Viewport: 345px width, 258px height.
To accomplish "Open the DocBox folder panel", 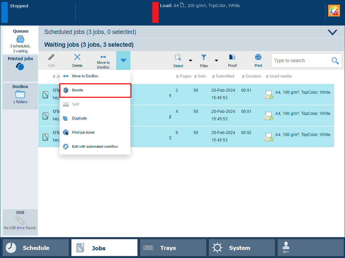I will 20,96.
